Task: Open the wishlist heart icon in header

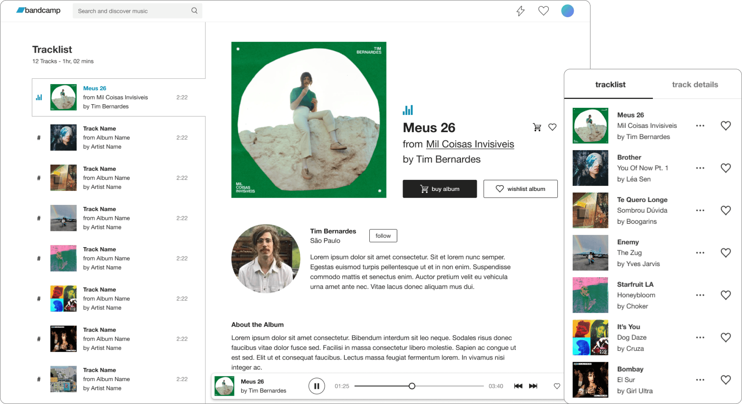Action: click(543, 11)
